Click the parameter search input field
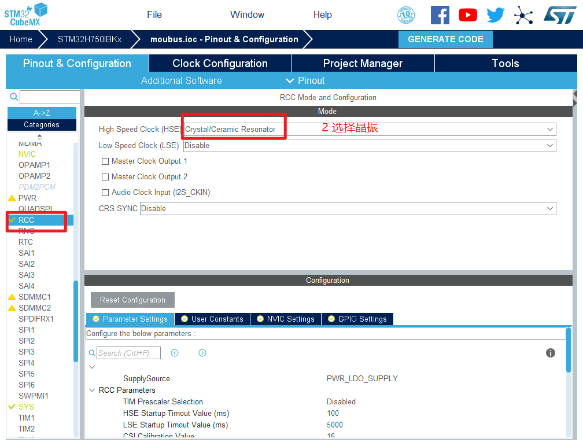The image size is (583, 446). coord(128,353)
